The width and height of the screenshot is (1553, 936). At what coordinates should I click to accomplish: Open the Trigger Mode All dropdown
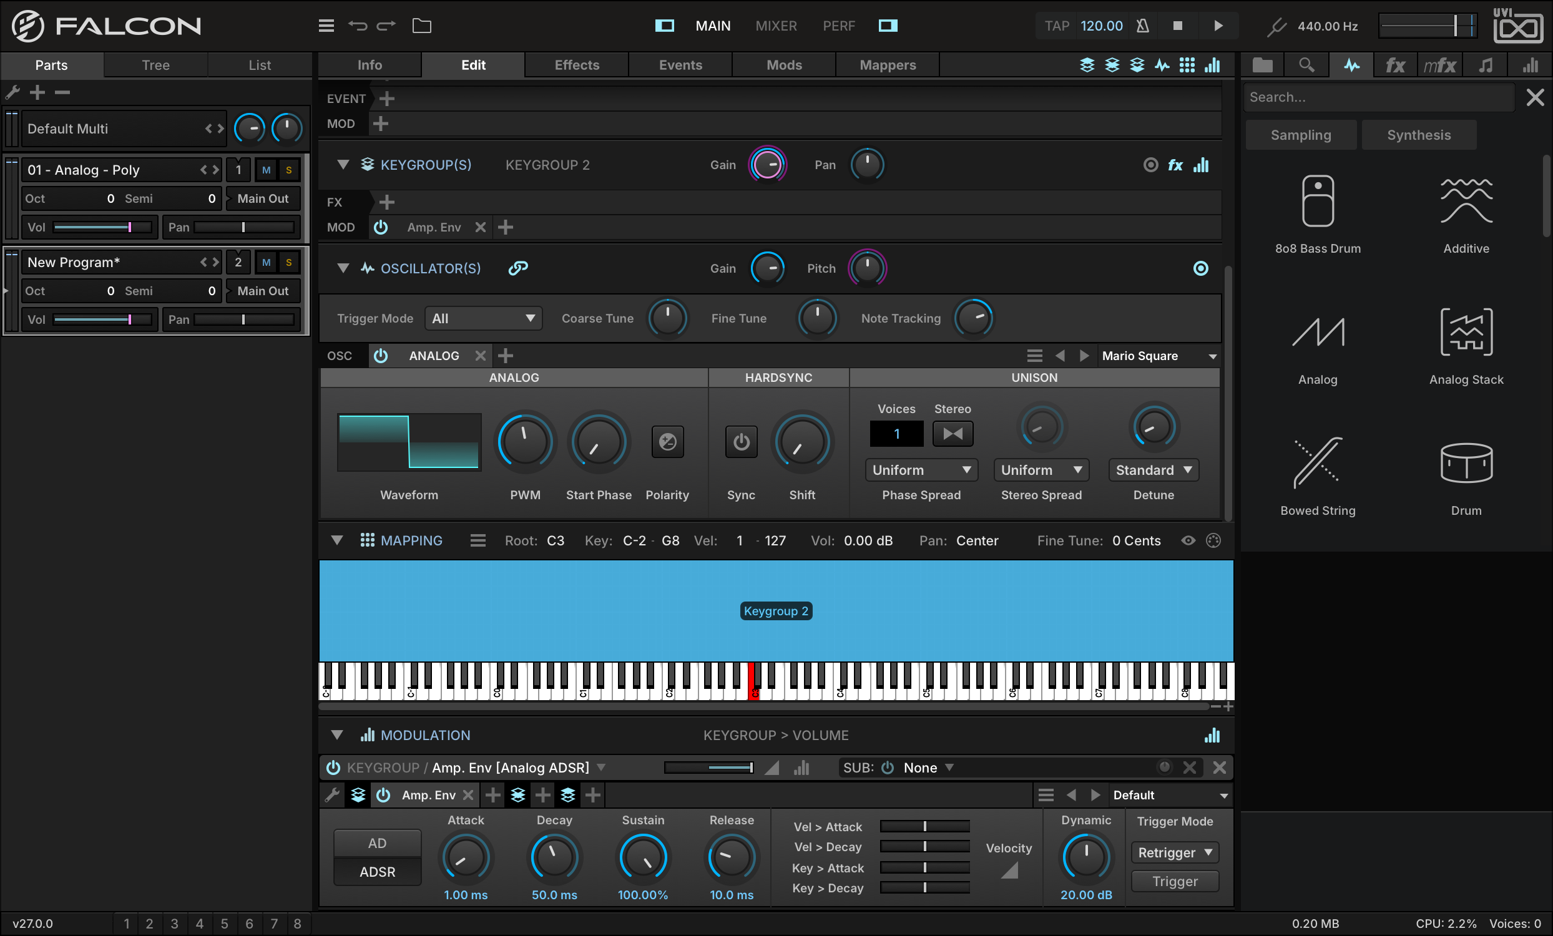point(483,318)
